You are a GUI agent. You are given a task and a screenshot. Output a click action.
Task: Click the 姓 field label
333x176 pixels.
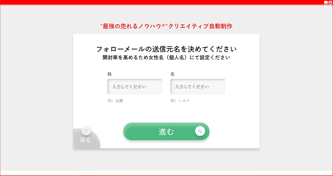pos(109,74)
